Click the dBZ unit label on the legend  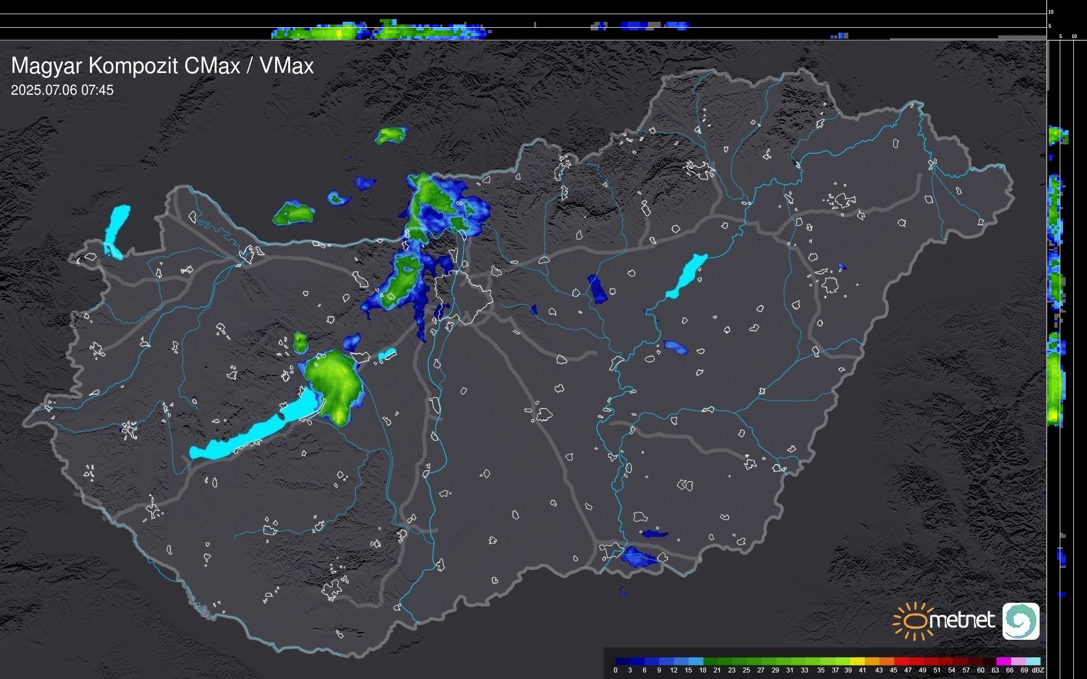tap(1038, 670)
